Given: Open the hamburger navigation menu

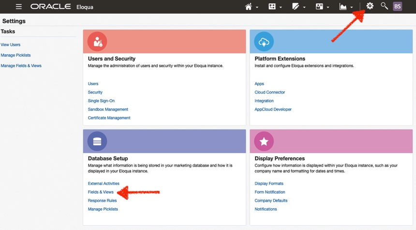Looking at the screenshot, I should 18,7.
